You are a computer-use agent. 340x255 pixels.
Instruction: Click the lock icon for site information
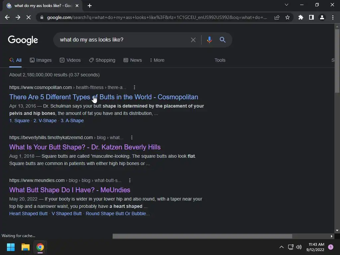tap(42, 17)
